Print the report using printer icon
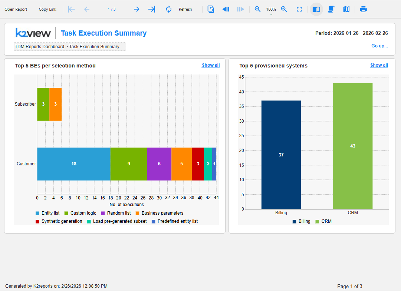401x291 pixels. (364, 9)
